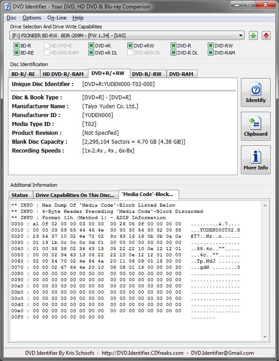The height and width of the screenshot is (361, 279).
Task: Switch to the DVD-RAM disc tab
Action: tap(181, 74)
